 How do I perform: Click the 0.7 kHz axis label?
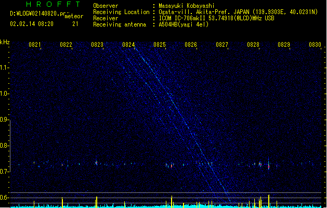click(x=5, y=172)
